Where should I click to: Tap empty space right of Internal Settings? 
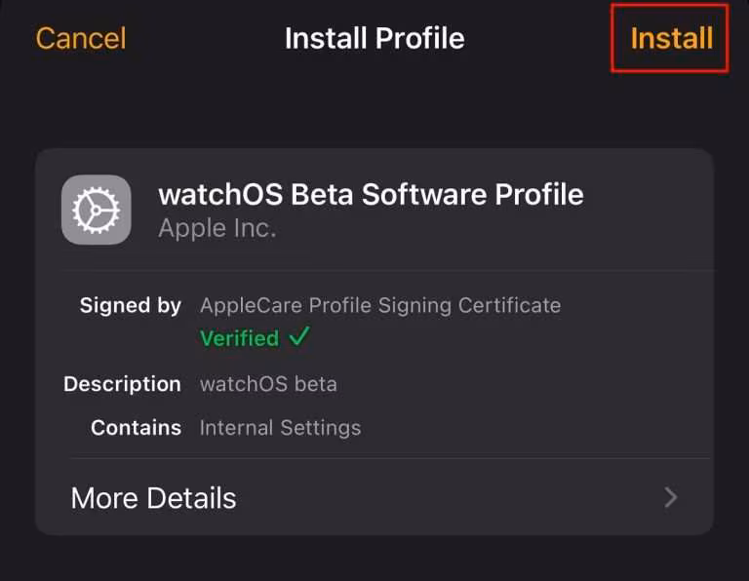536,428
